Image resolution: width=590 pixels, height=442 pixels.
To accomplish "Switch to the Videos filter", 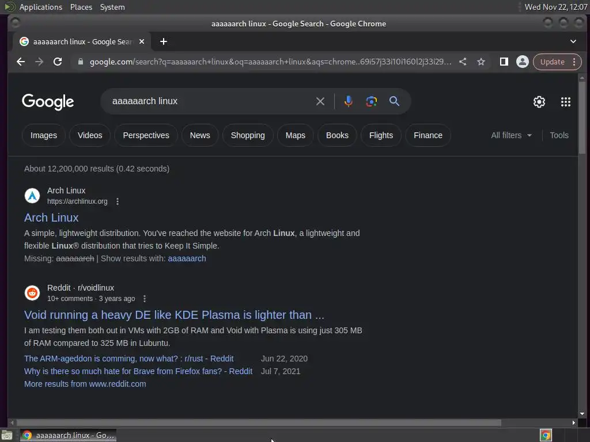I will click(90, 135).
